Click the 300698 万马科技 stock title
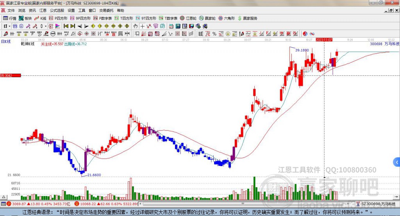The width and height of the screenshot is (400, 216). pos(384,44)
